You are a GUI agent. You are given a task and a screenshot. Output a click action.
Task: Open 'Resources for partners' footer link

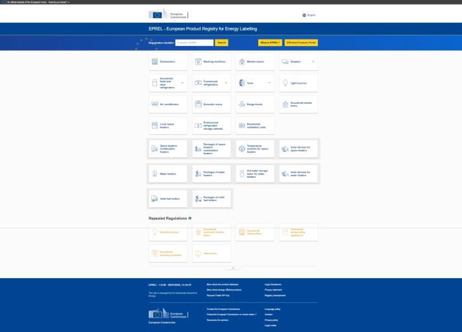click(x=217, y=320)
